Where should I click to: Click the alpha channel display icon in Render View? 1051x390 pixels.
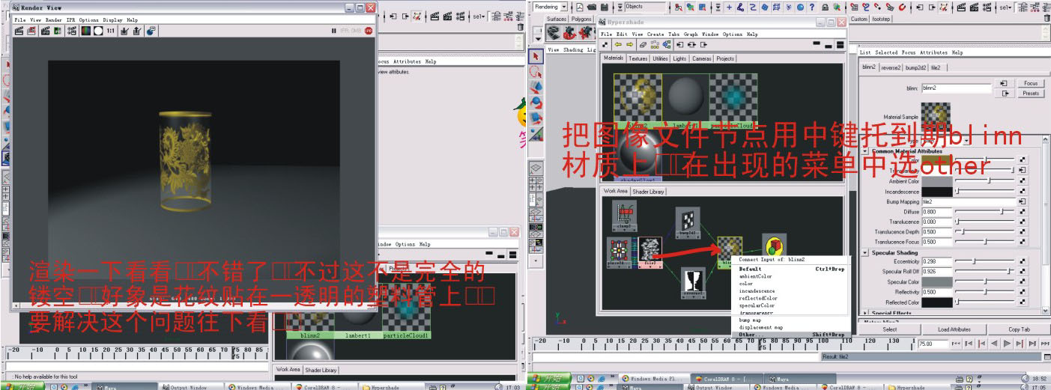click(x=98, y=31)
